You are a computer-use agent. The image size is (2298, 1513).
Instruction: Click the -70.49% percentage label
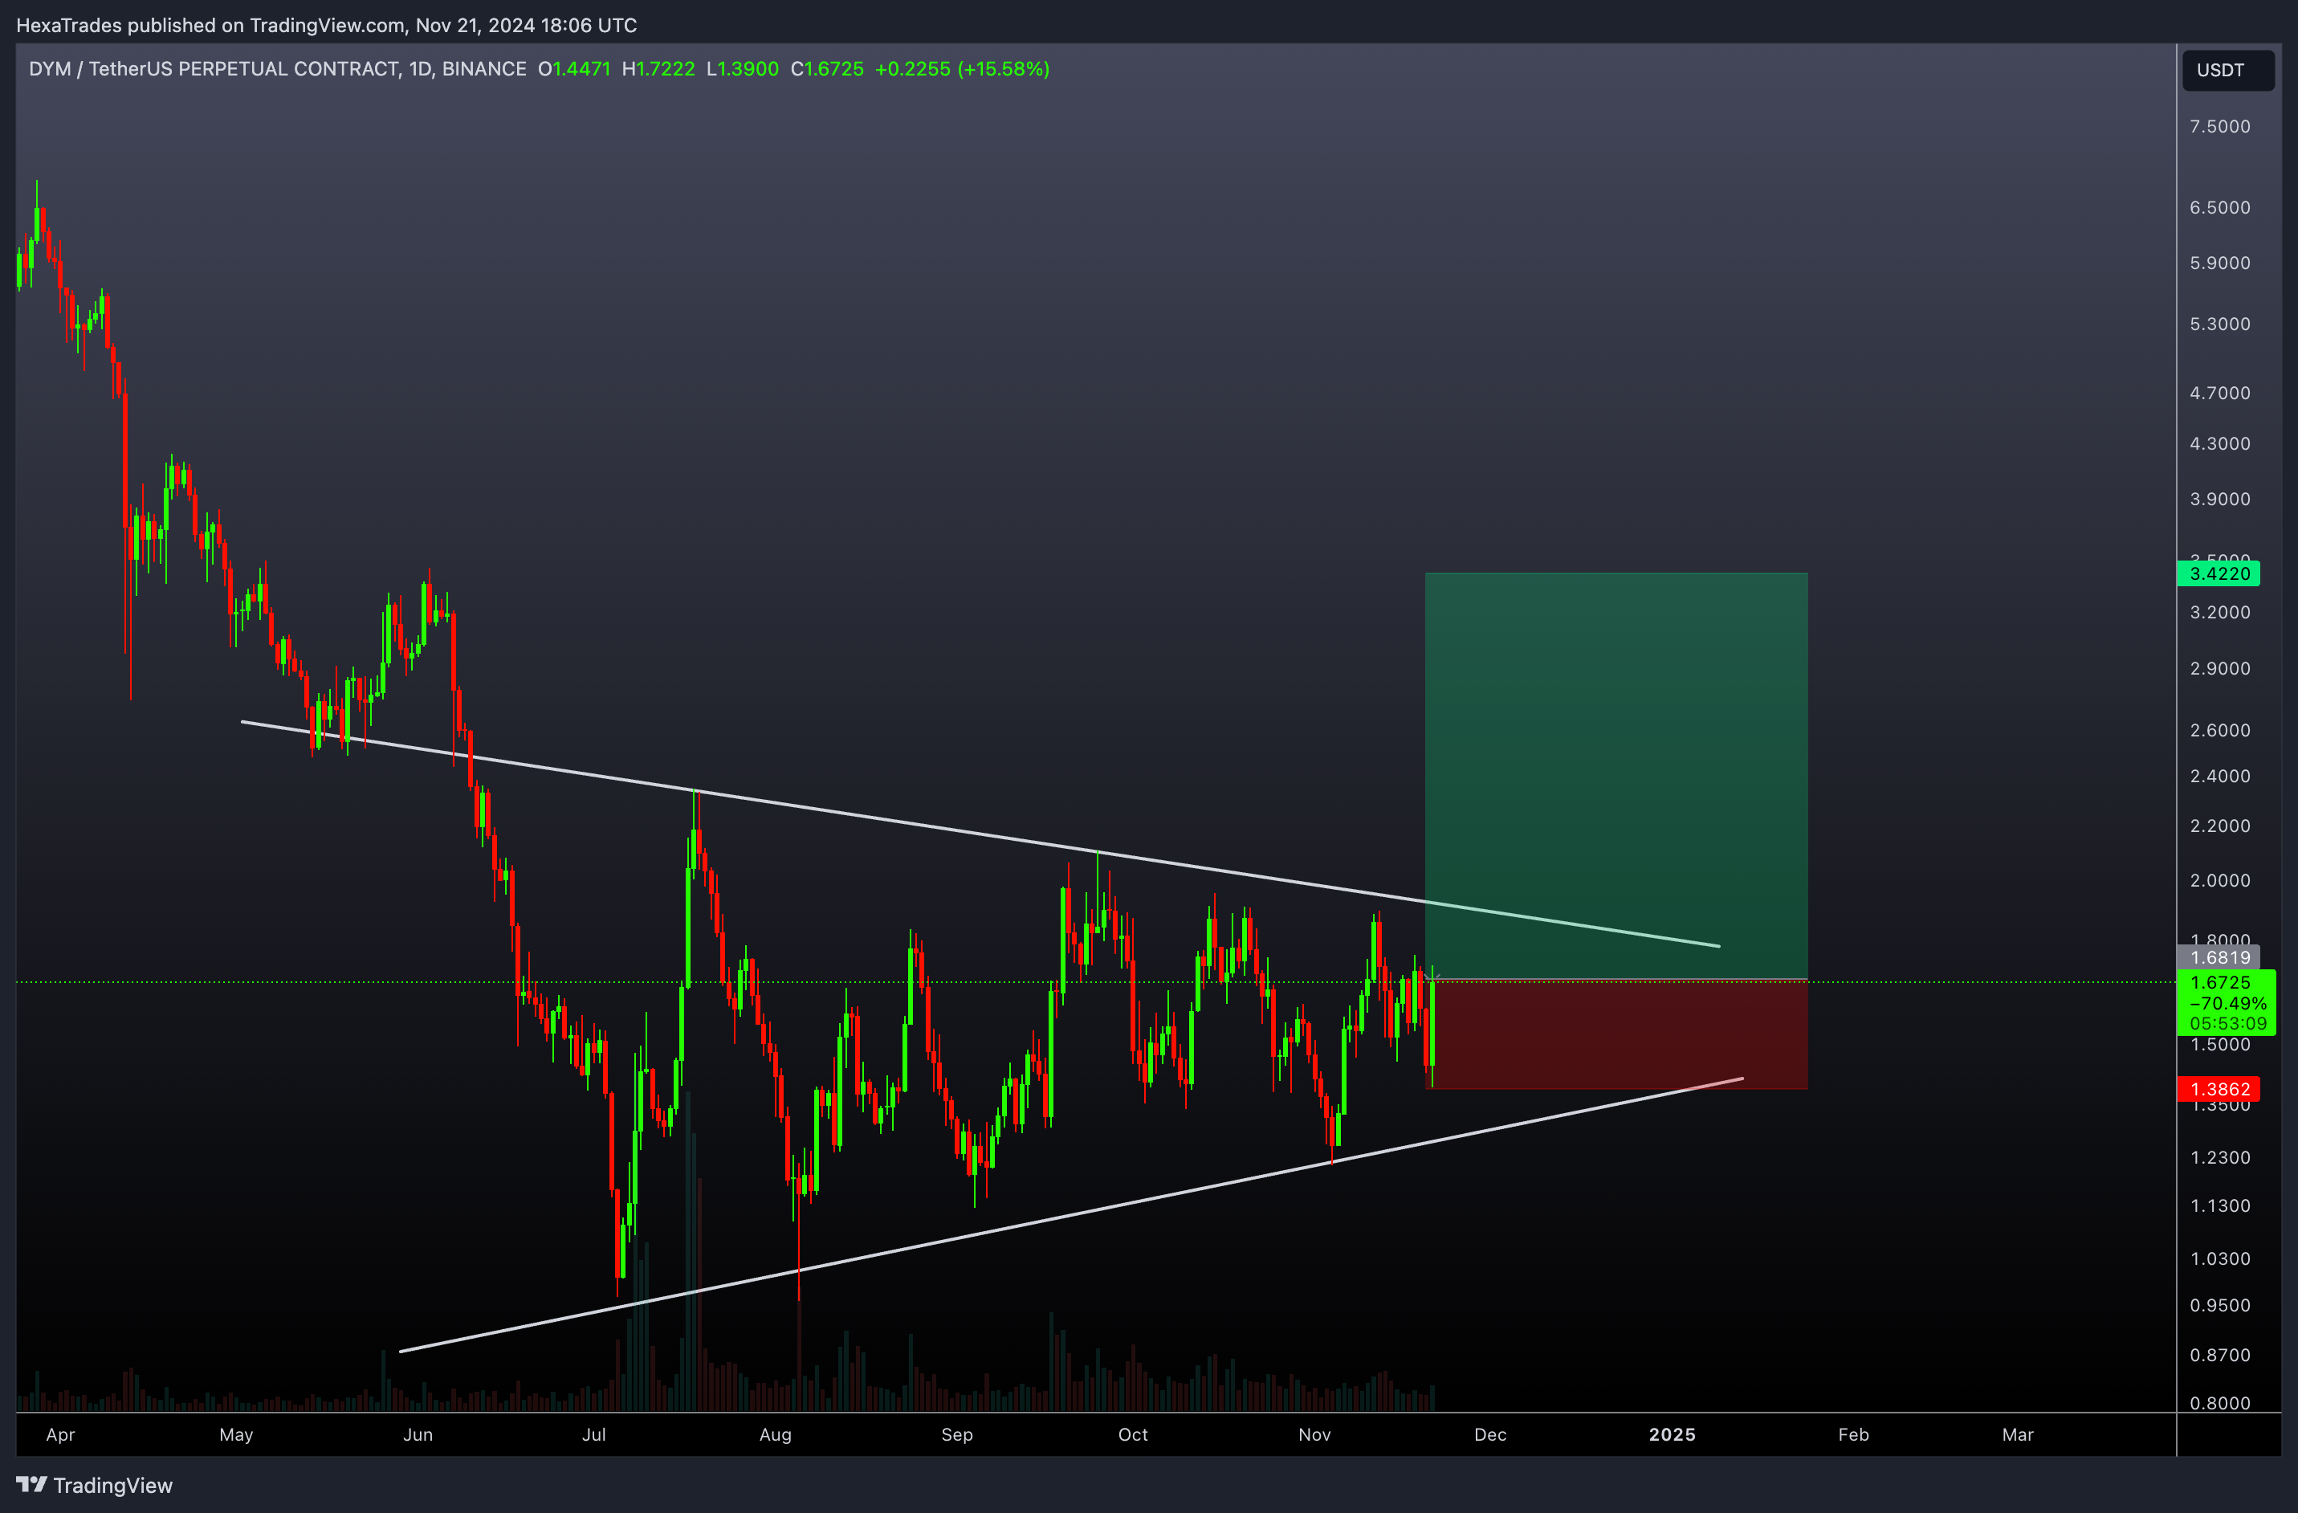tap(2227, 1002)
